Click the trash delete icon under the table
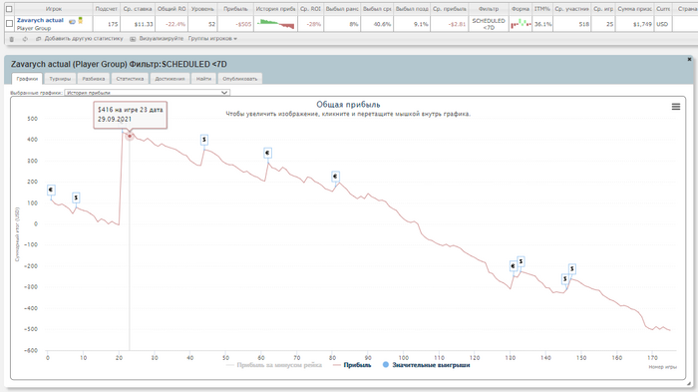Image resolution: width=698 pixels, height=392 pixels. pos(12,39)
